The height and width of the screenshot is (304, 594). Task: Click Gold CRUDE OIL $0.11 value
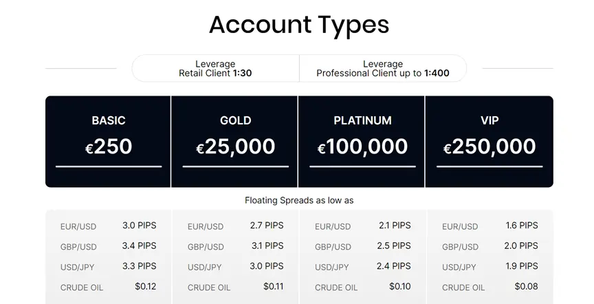coord(273,286)
